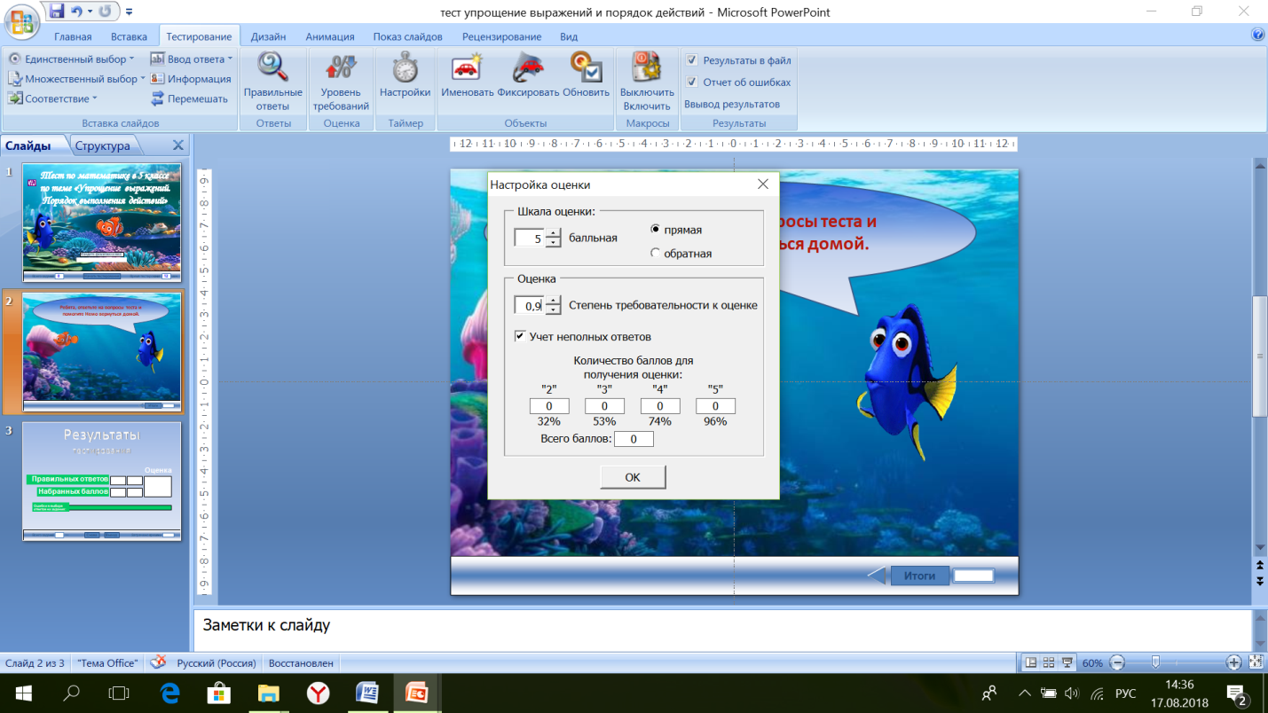Screen dimensions: 1268x713
Task: Open File Explorer from taskbar
Action: tap(268, 693)
